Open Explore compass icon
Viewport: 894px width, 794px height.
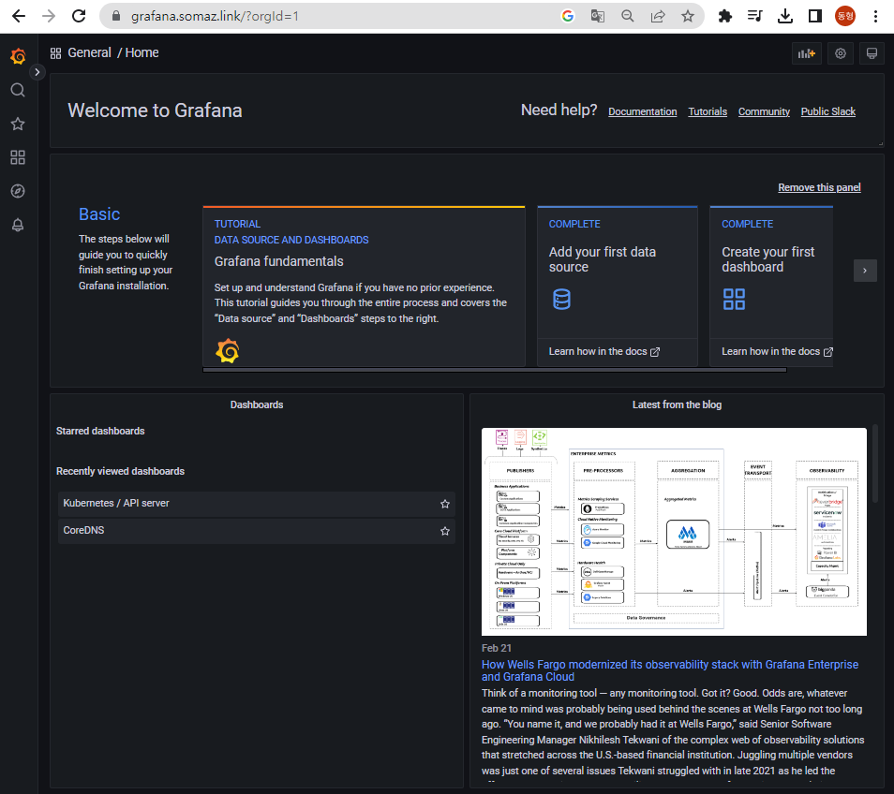(18, 191)
